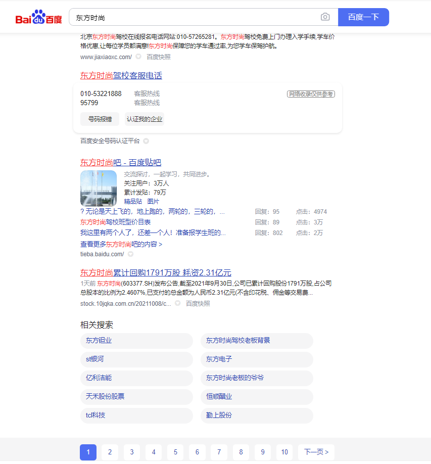Click inside the search input field
Viewport: 431px width, 464px height.
click(195, 17)
